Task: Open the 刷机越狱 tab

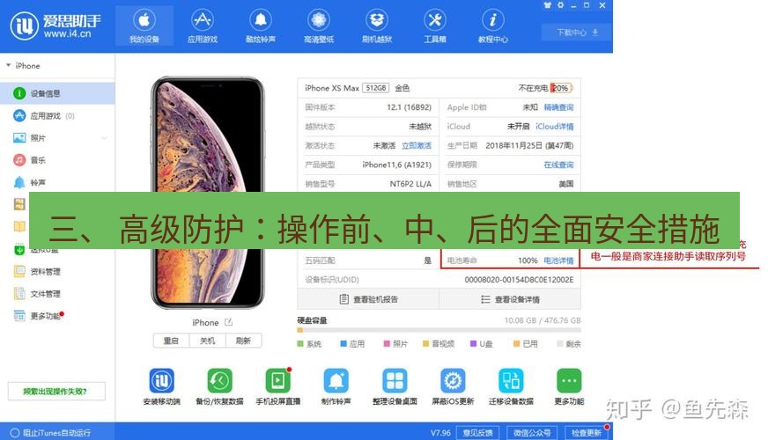Action: 377,26
